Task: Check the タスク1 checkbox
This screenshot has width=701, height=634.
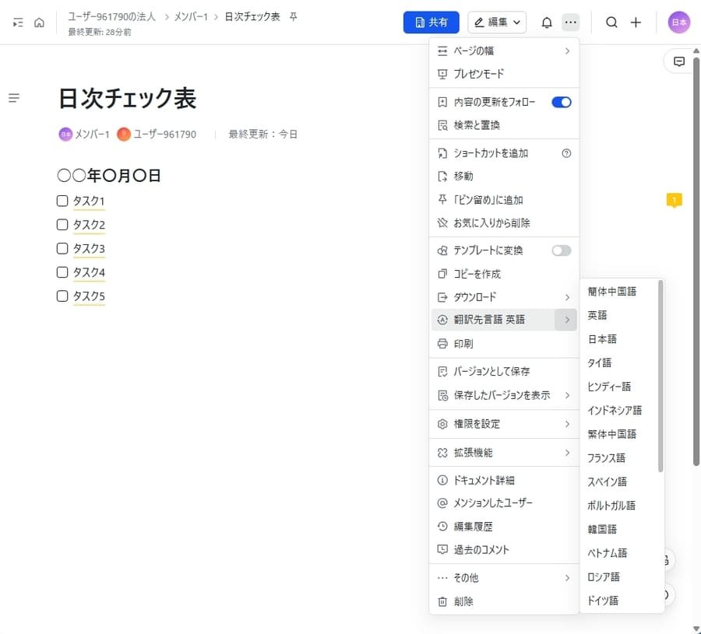Action: coord(62,201)
